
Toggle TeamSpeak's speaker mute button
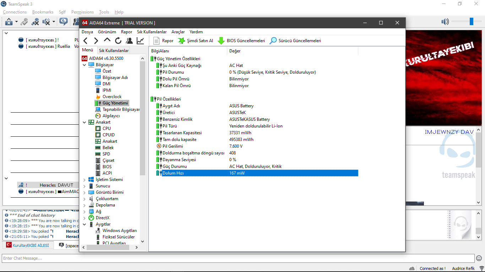point(46,22)
